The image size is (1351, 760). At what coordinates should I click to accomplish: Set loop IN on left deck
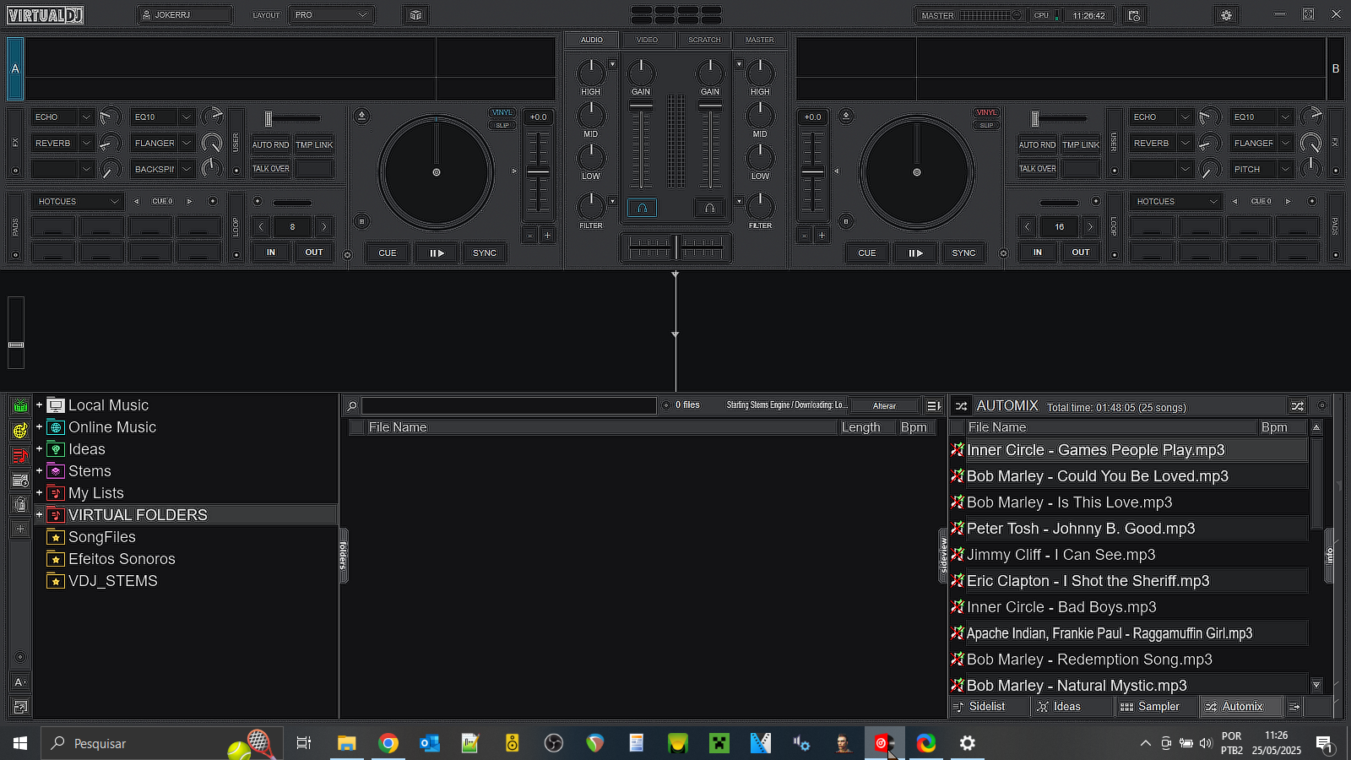[271, 252]
